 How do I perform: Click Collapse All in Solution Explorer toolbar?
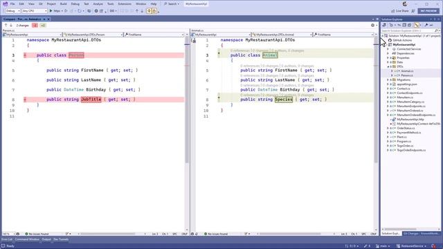404,25
